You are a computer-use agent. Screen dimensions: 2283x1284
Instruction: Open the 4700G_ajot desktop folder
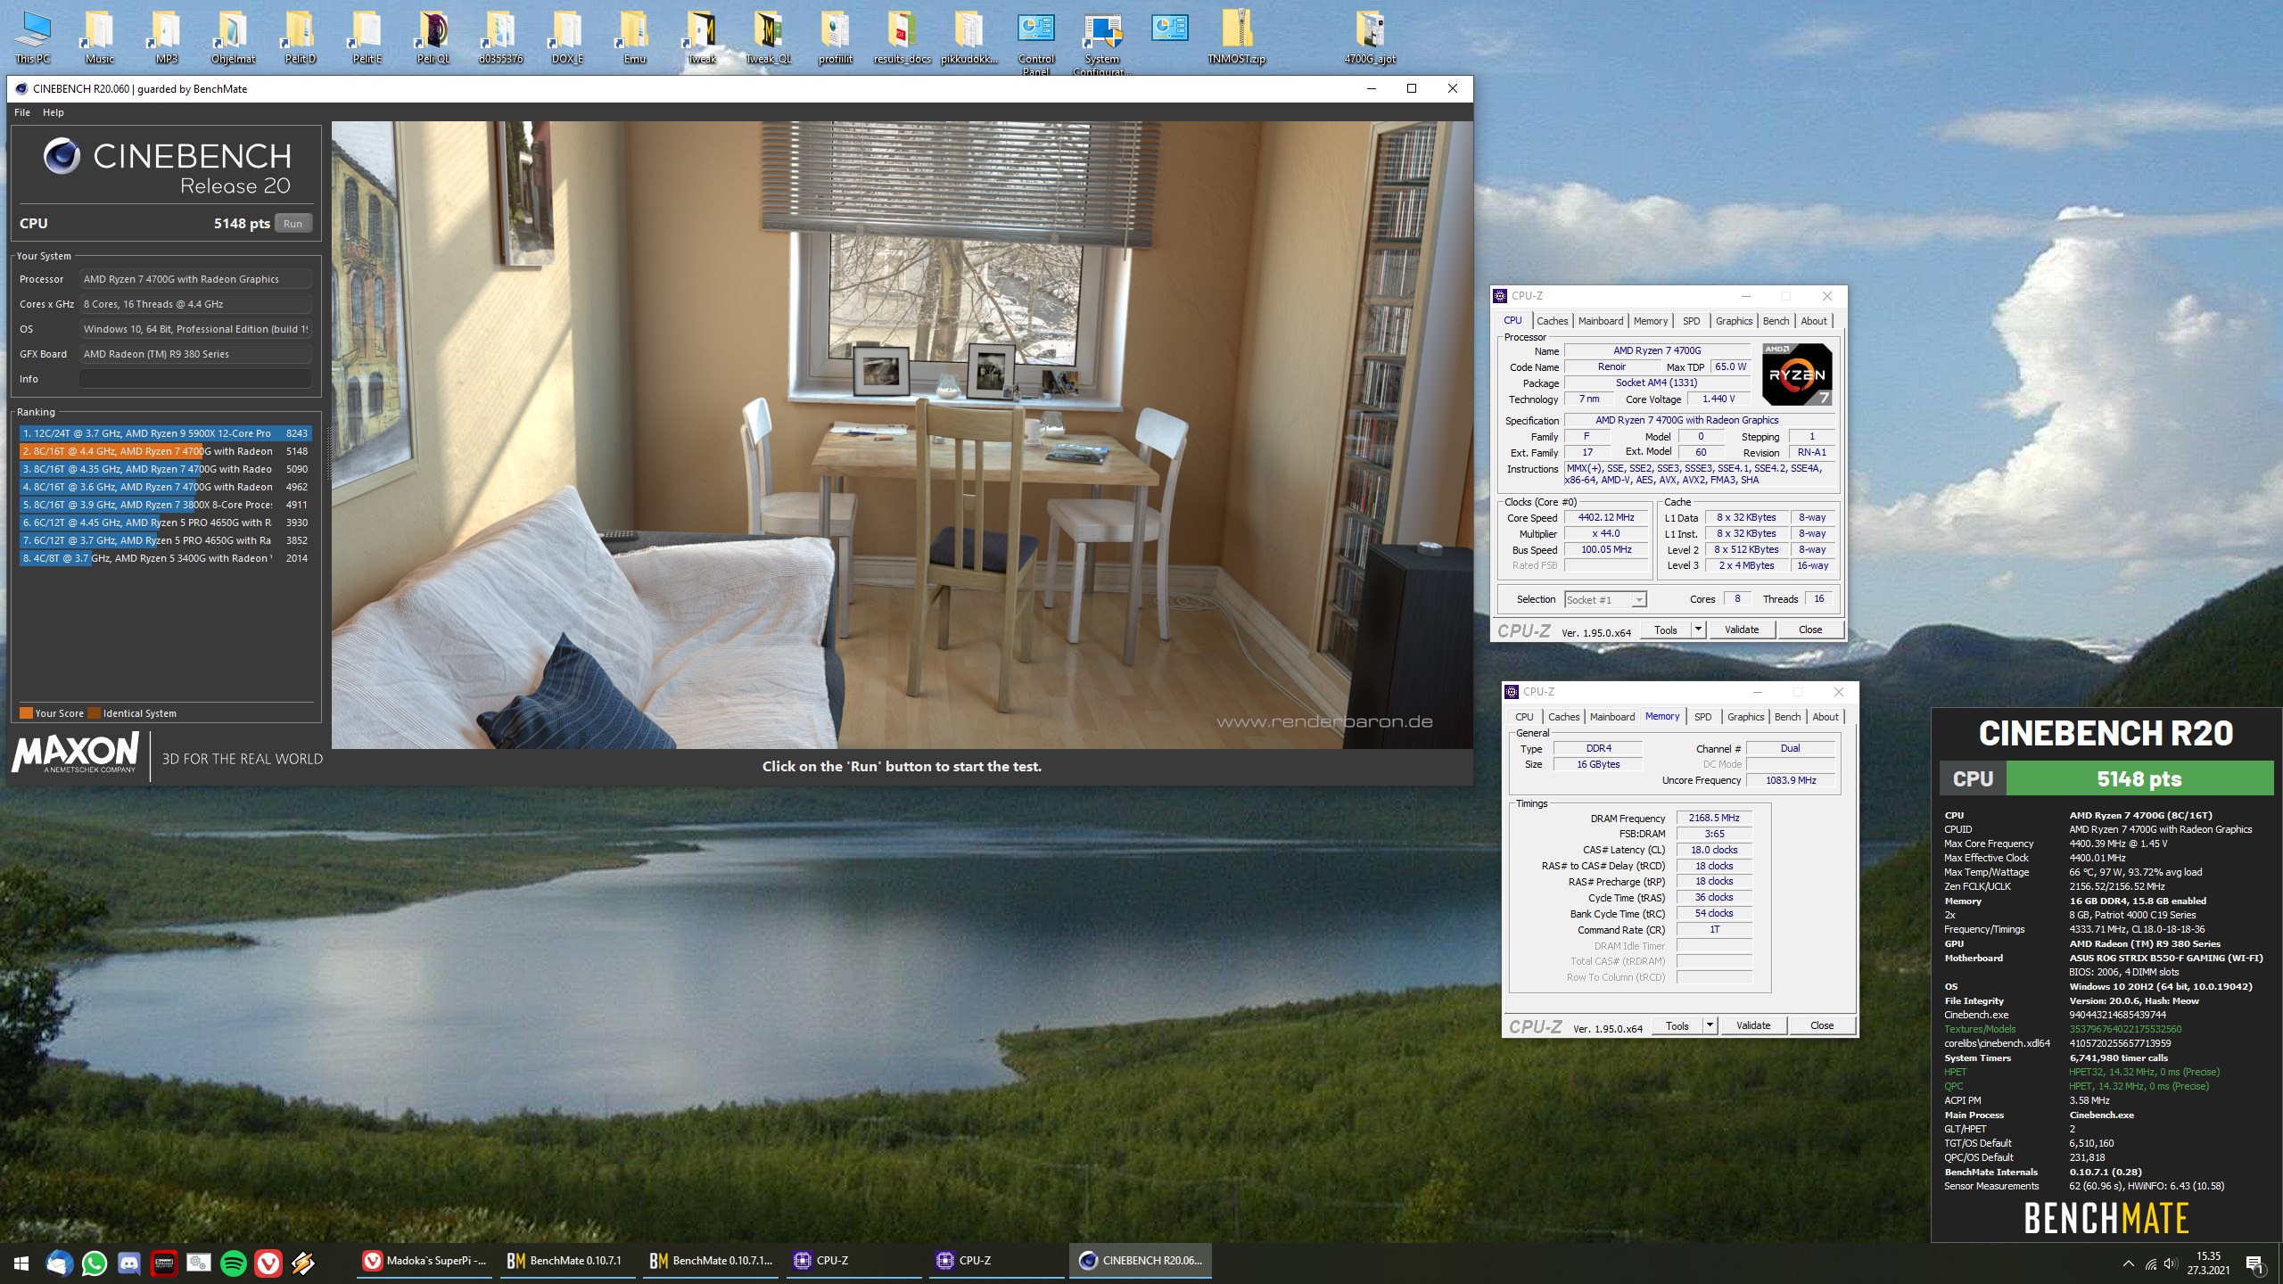pos(1370,37)
